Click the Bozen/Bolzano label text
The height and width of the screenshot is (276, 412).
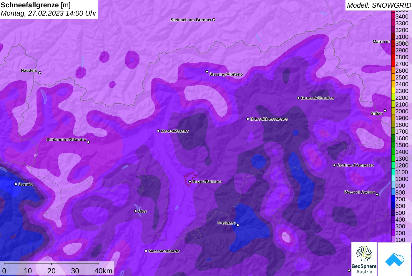click(x=207, y=182)
